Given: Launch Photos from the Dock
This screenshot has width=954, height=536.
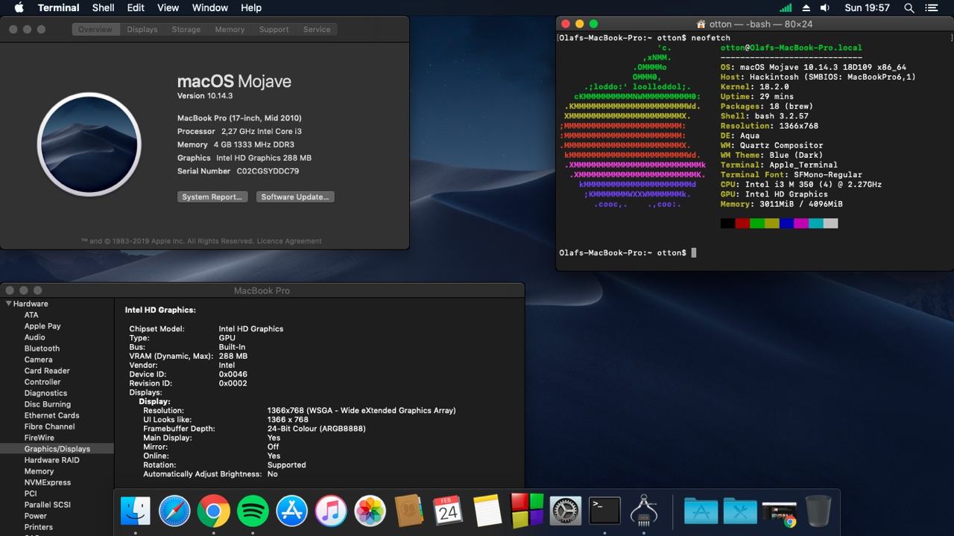Looking at the screenshot, I should coord(370,511).
